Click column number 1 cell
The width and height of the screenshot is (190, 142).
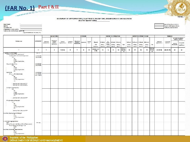tap(19, 50)
